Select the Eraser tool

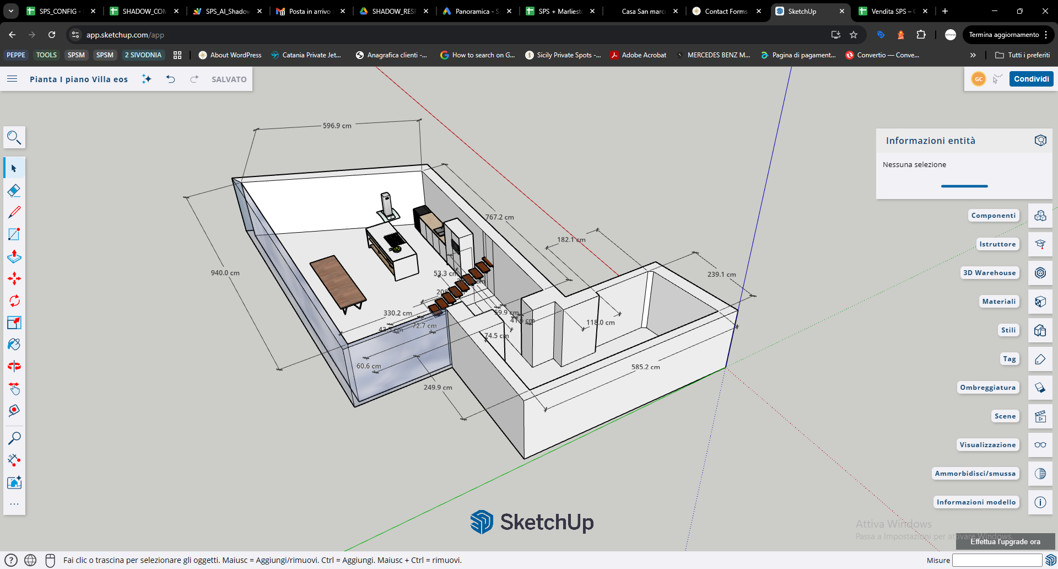tap(14, 191)
